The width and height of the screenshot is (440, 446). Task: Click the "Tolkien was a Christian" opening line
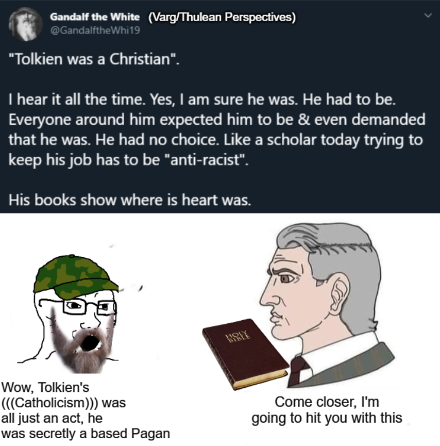tap(94, 59)
